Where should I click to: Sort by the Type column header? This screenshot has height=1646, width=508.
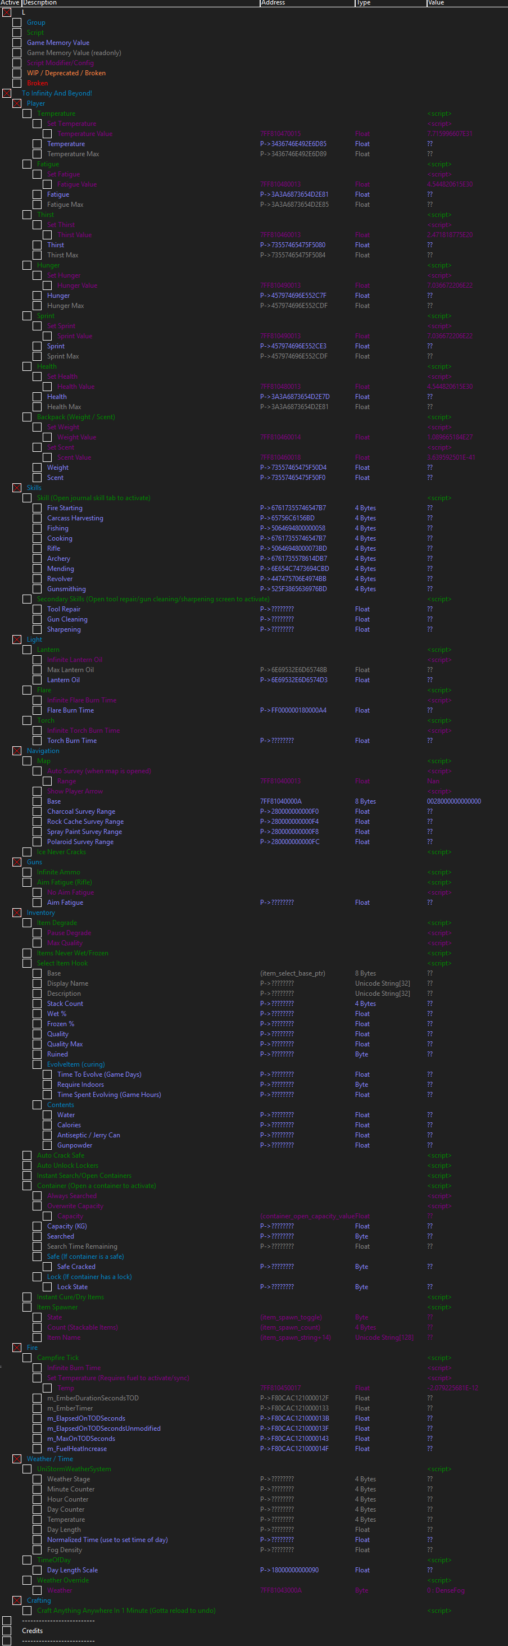point(391,3)
